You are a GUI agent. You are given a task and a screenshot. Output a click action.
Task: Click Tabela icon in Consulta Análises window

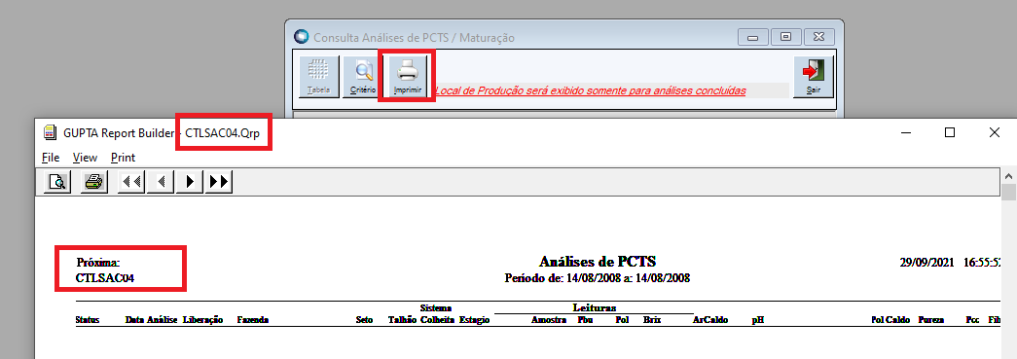click(x=318, y=76)
